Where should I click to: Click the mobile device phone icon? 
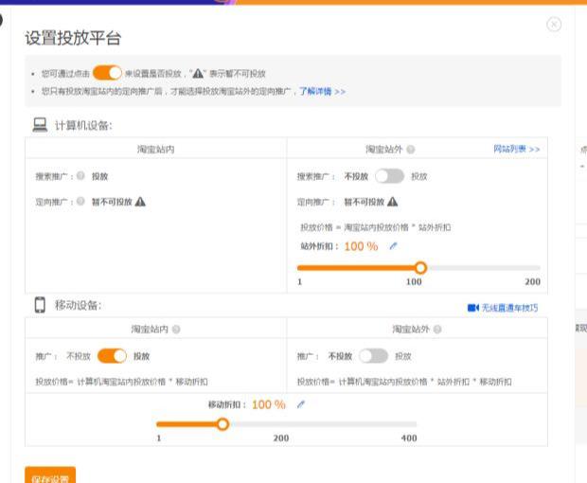[x=40, y=305]
